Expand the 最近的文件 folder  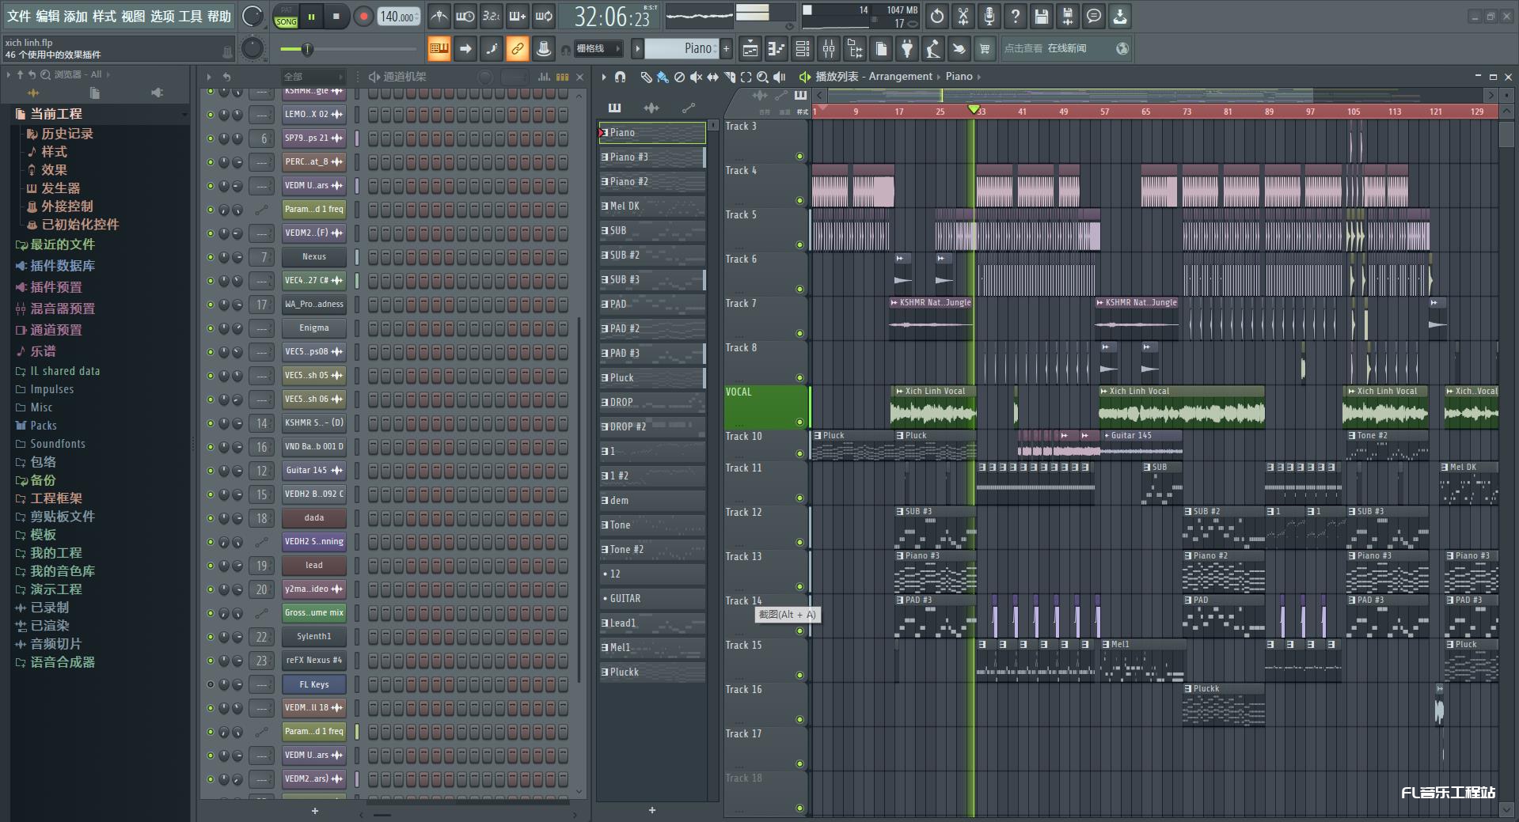[x=62, y=244]
